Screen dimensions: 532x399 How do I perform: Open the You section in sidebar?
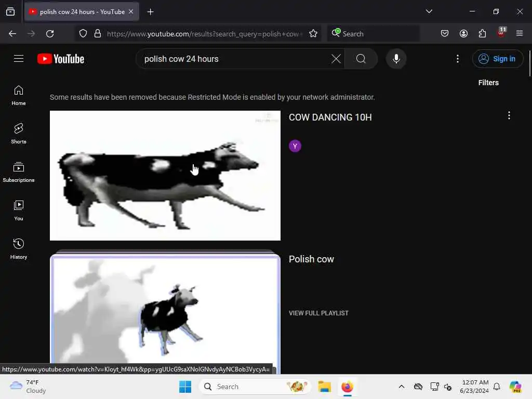(19, 211)
